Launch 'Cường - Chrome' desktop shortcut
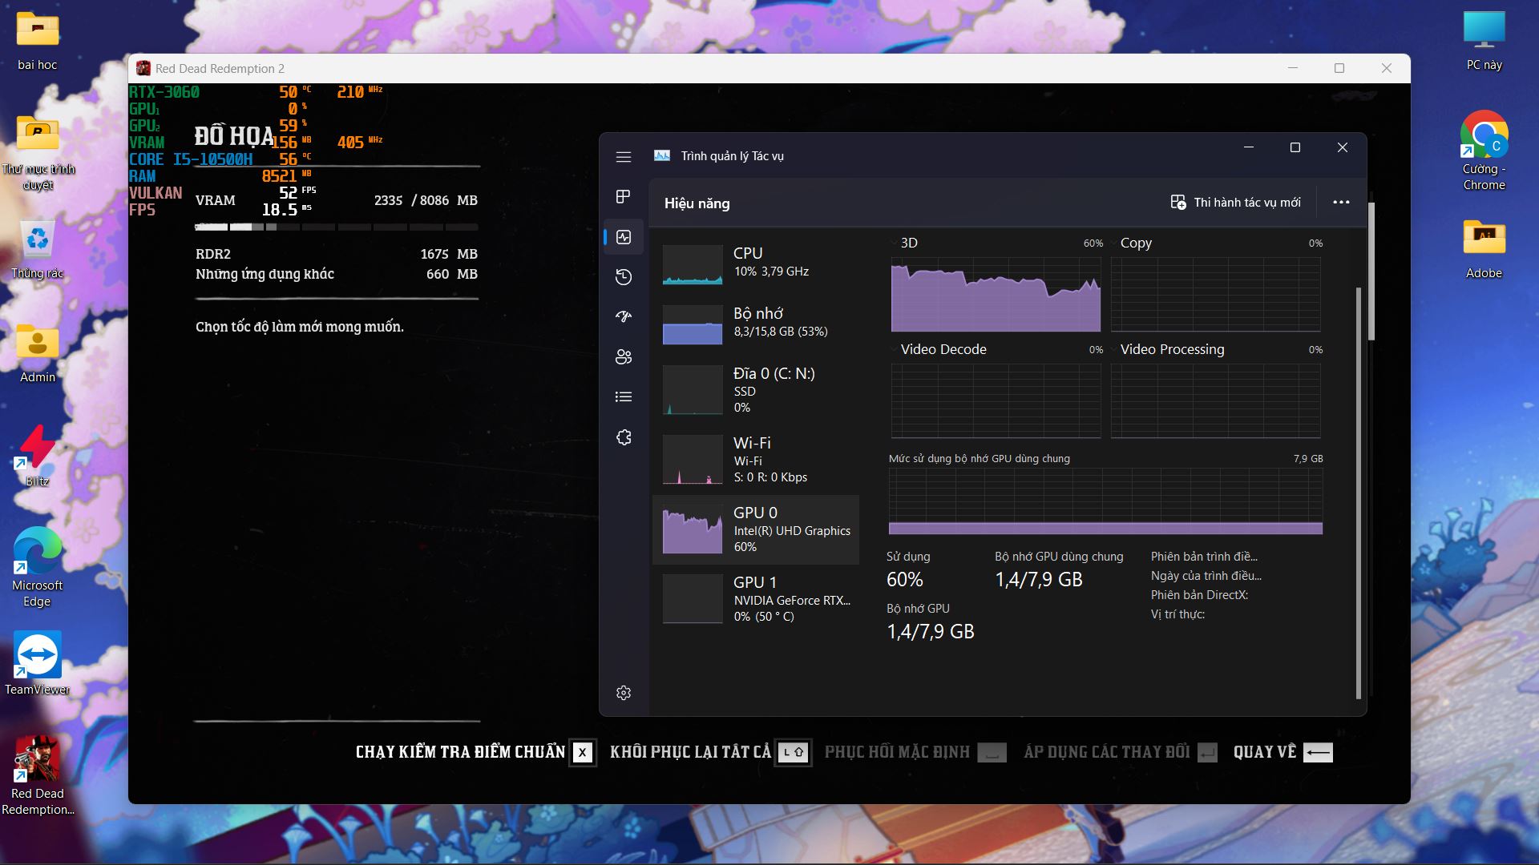1539x865 pixels. click(x=1484, y=151)
